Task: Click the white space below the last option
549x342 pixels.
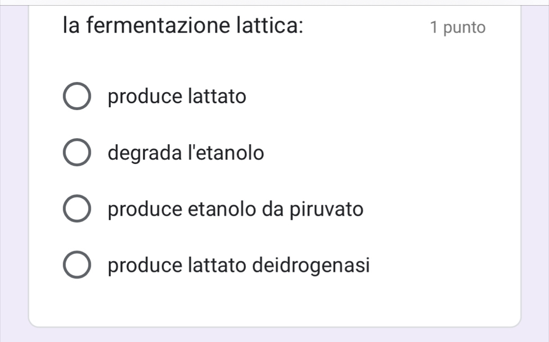Action: (274, 303)
